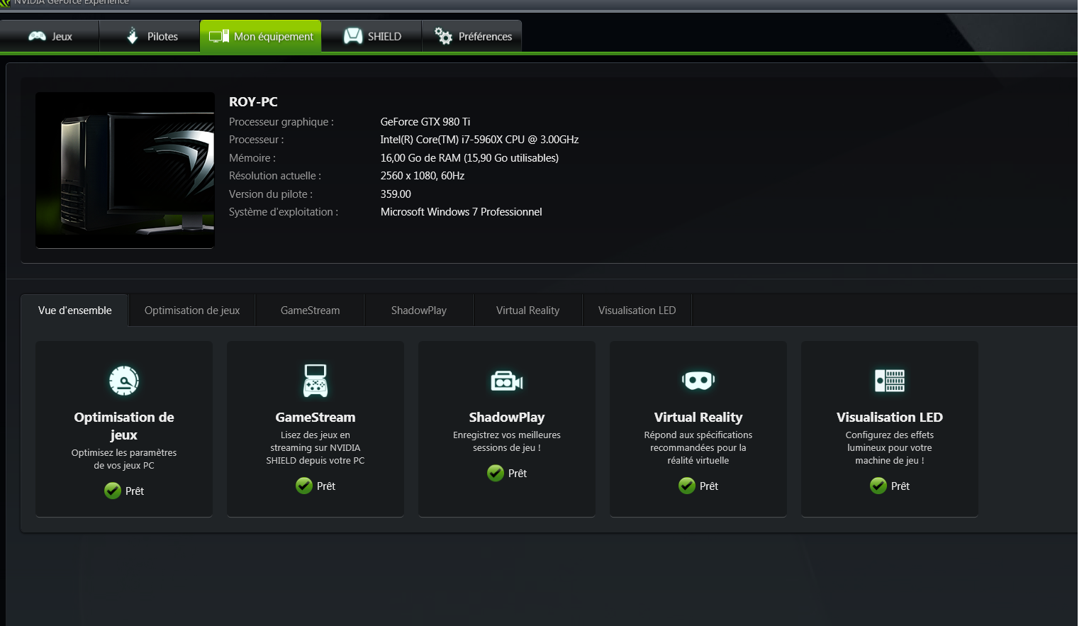Click the Virtual Reality description text
The image size is (1089, 626).
pos(698,448)
